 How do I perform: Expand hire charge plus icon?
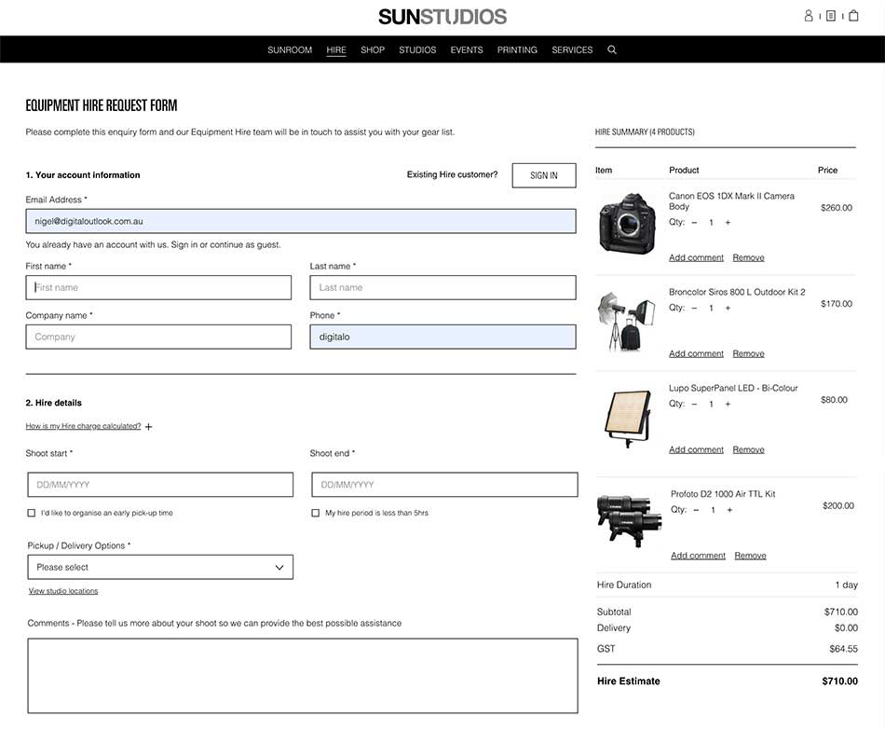(x=148, y=427)
